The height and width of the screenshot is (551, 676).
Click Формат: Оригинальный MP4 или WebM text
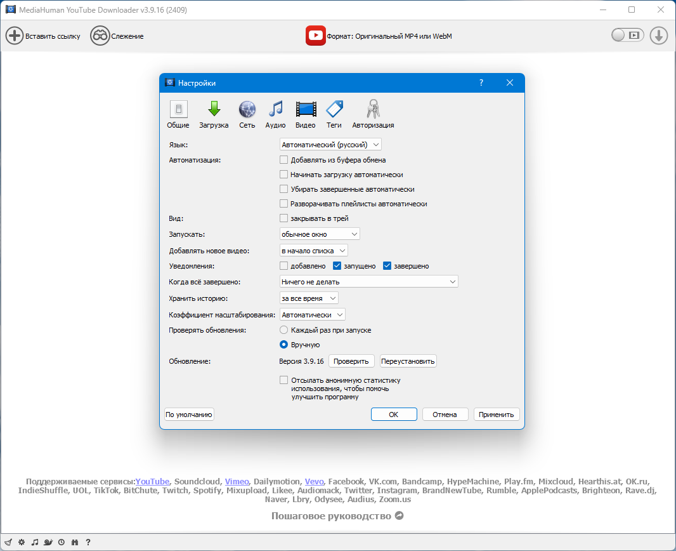click(x=389, y=36)
